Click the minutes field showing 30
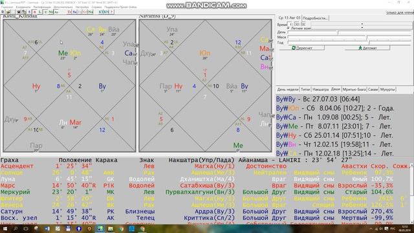This screenshot has height=233, width=414. [x=297, y=24]
